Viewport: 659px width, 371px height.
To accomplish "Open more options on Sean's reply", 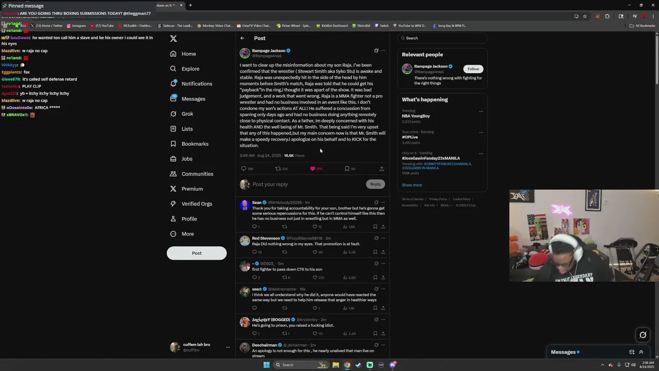I will tap(383, 203).
